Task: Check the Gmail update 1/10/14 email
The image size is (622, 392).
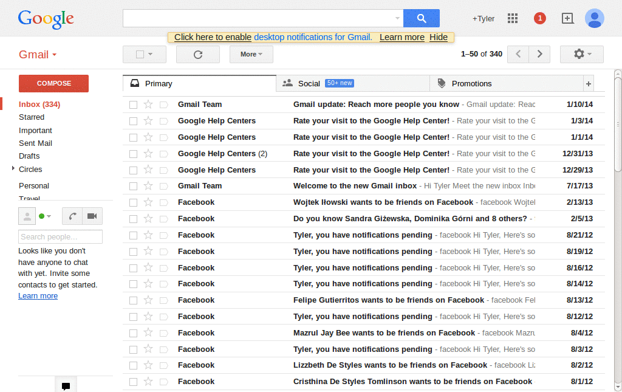Action: coord(133,105)
